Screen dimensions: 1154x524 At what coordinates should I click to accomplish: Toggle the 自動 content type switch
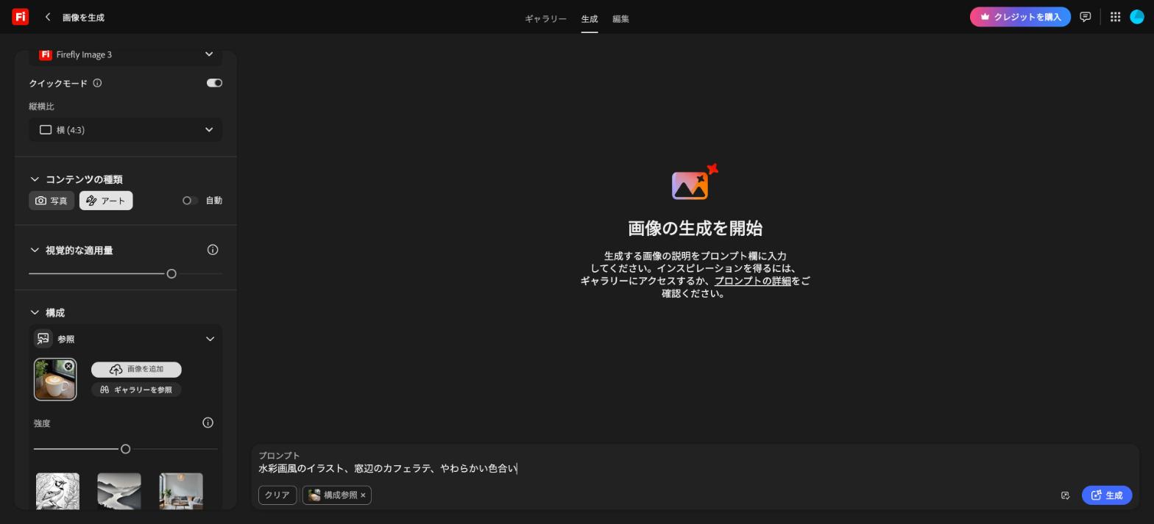click(x=190, y=201)
